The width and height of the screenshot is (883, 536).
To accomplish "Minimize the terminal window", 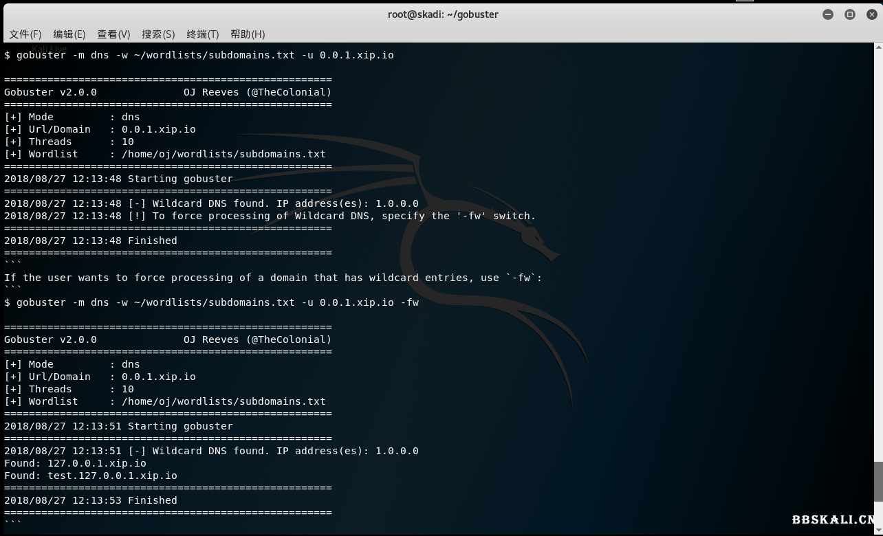I will [828, 14].
